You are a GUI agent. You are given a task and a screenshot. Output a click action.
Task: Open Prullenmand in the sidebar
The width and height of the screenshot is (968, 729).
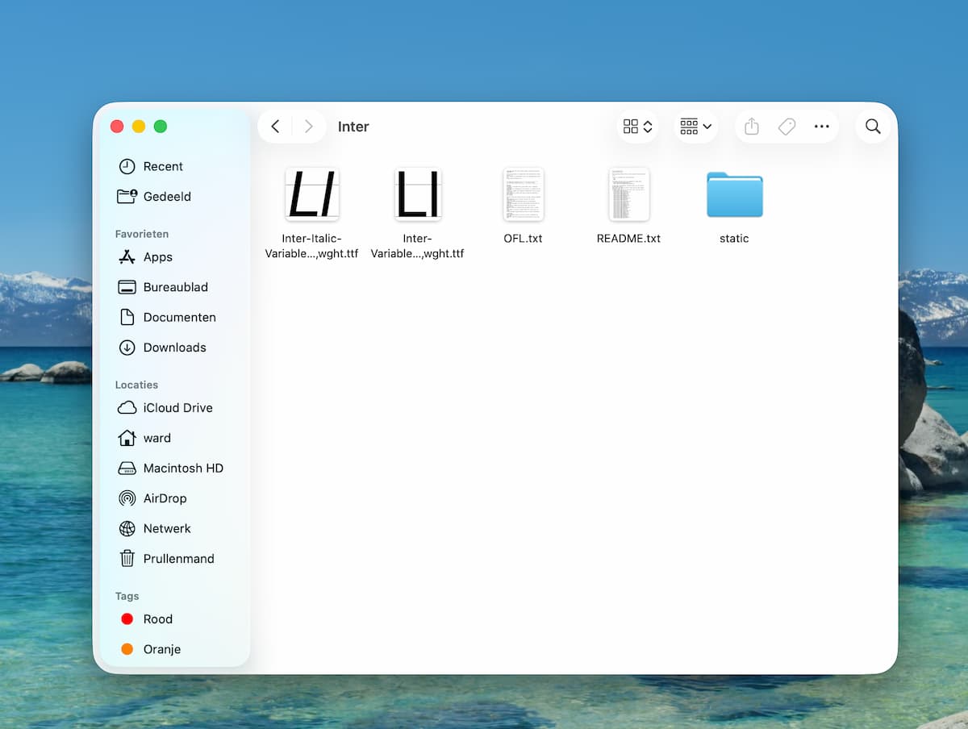coord(178,559)
